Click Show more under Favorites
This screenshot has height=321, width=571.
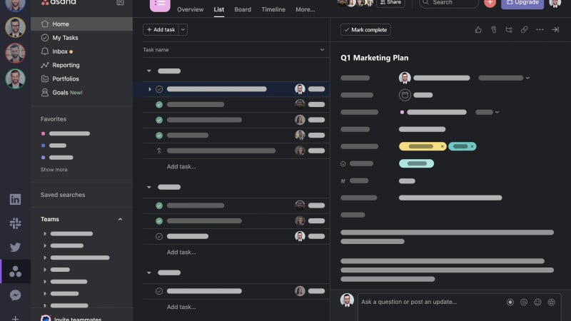(54, 170)
